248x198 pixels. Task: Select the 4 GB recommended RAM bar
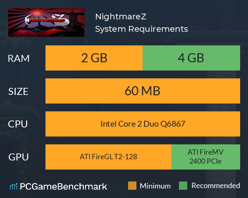191,58
